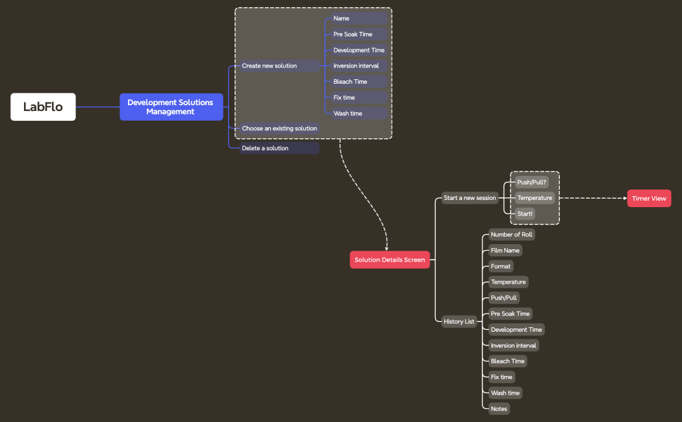Click the red Timer View node
The image size is (682, 422).
click(x=649, y=199)
